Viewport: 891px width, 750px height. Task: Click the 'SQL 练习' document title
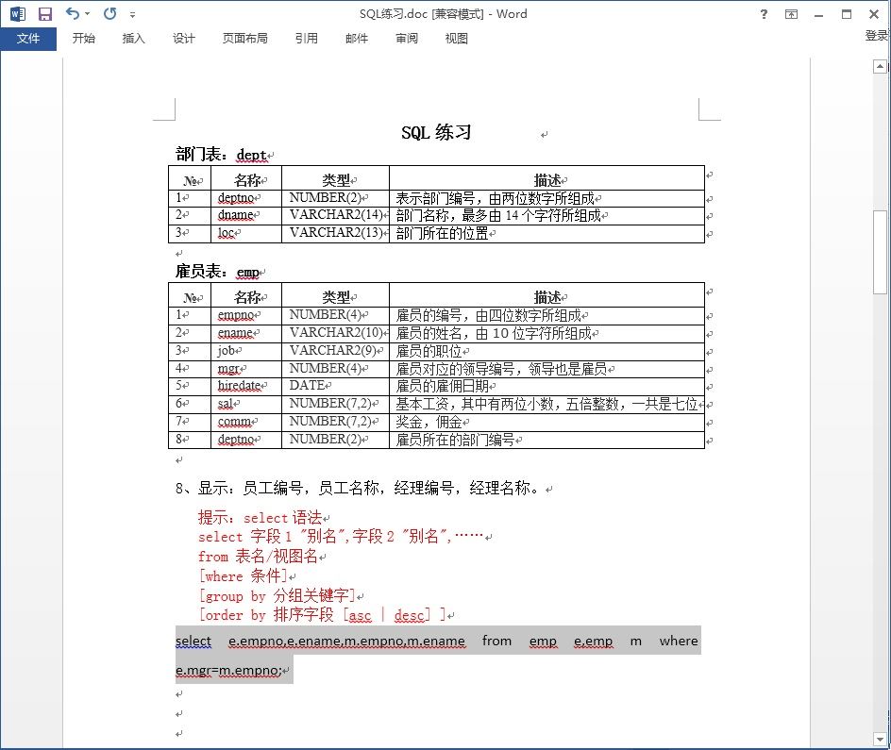click(x=436, y=132)
